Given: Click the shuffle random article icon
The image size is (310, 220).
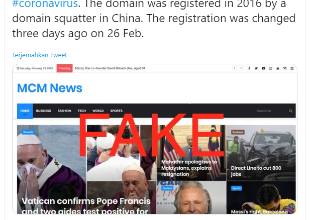Looking at the screenshot, I should [x=285, y=68].
